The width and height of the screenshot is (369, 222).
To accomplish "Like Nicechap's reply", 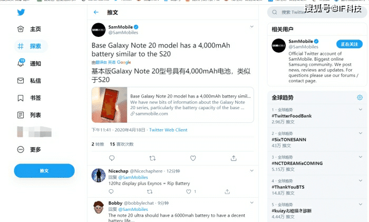I will [x=189, y=191].
